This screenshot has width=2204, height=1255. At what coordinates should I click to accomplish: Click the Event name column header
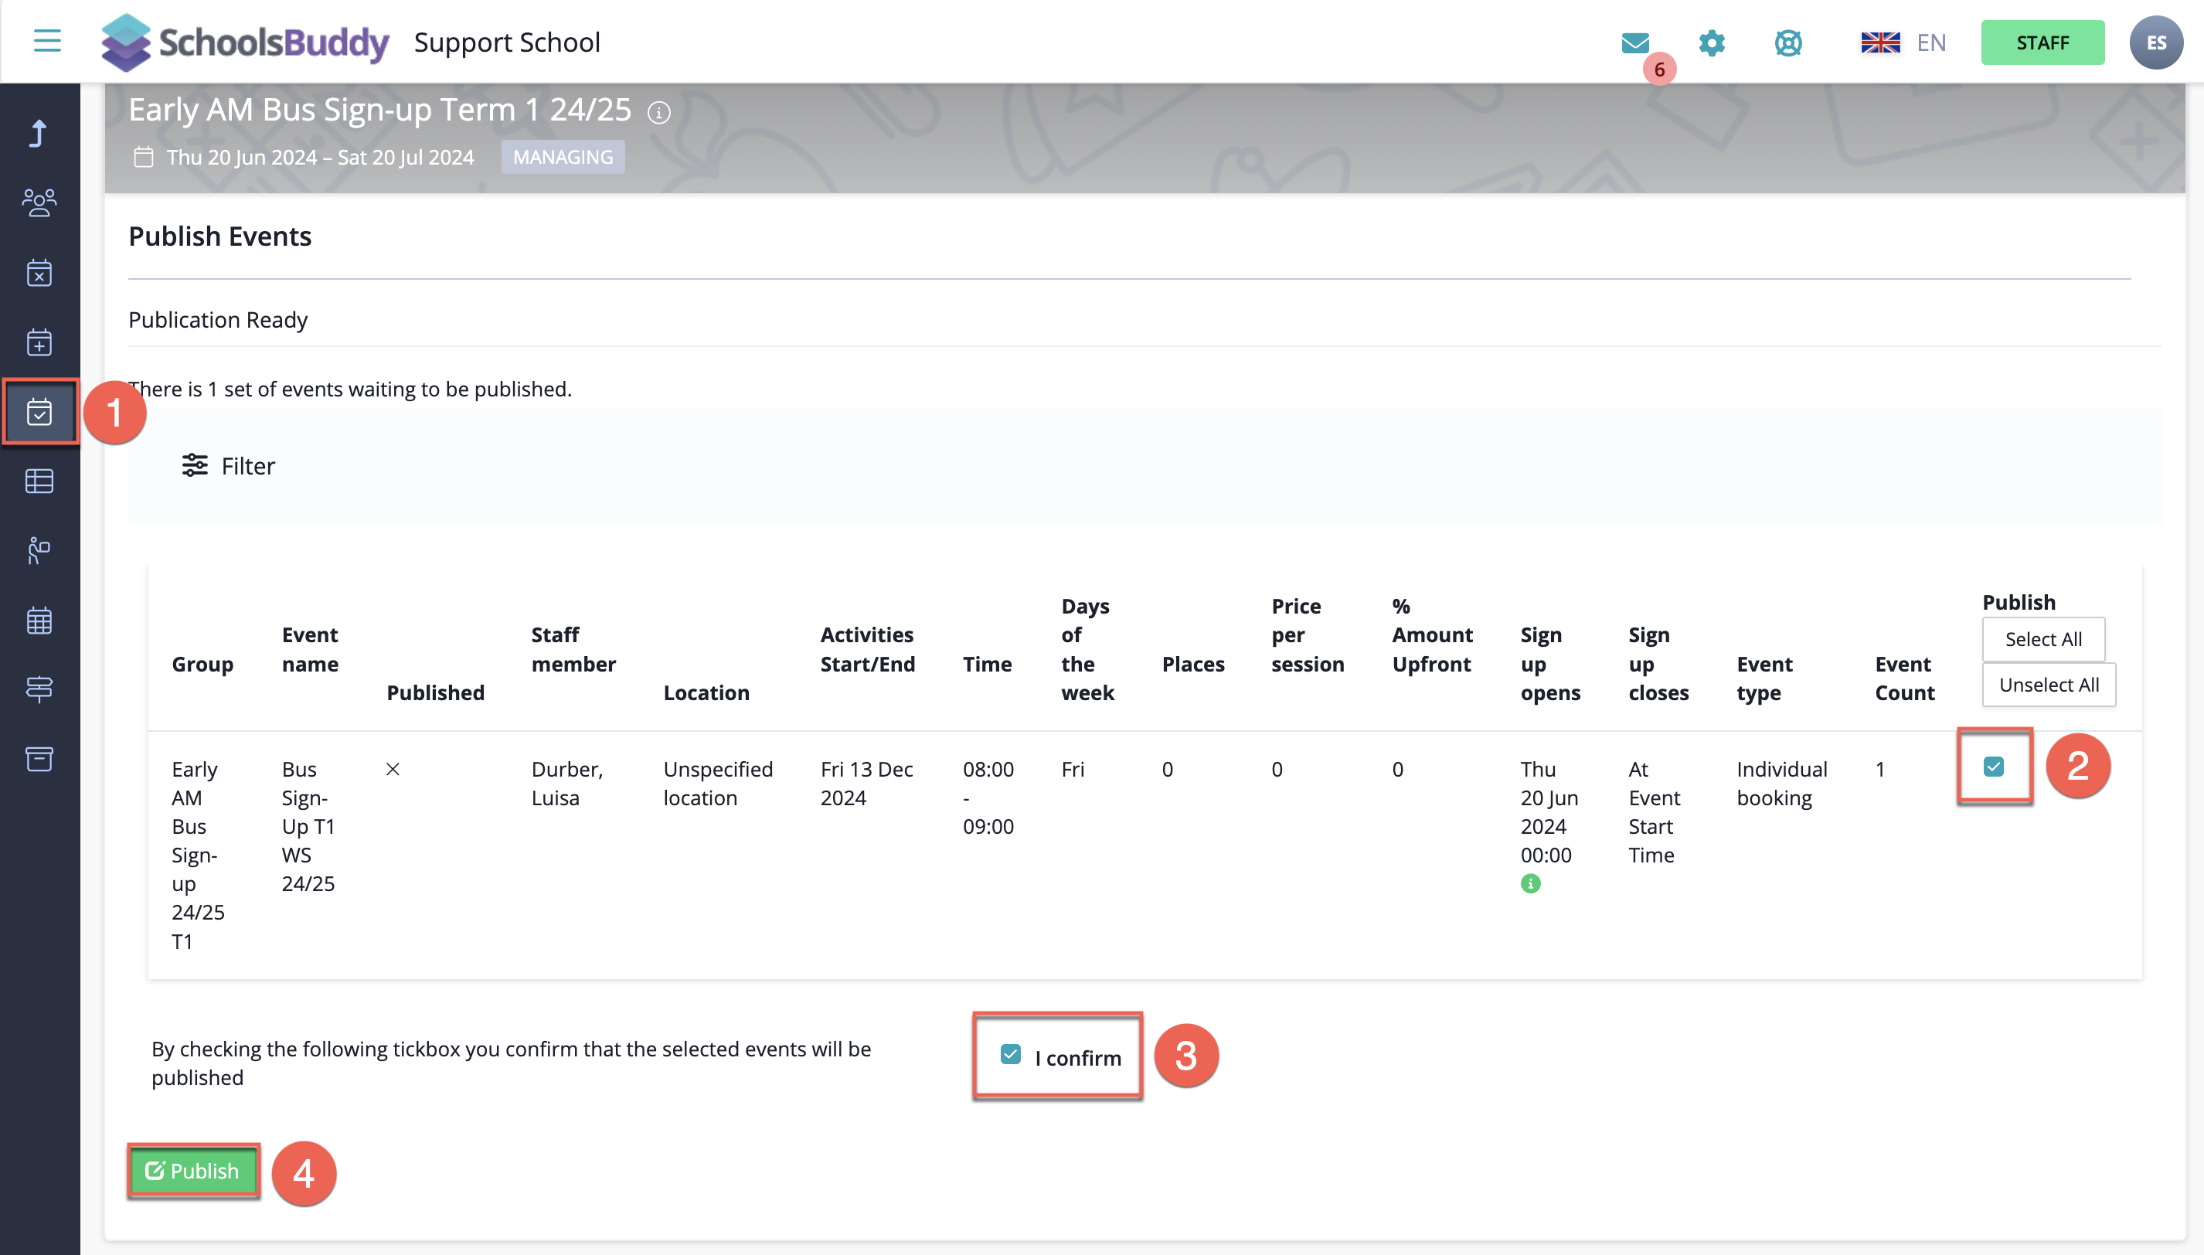[311, 650]
